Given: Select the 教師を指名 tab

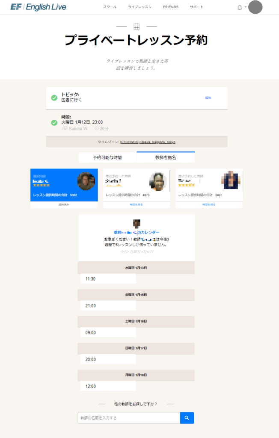Looking at the screenshot, I should (166, 157).
